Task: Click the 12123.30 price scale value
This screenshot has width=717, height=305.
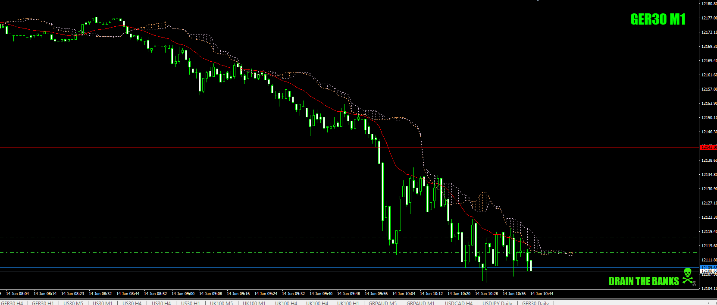Action: coord(709,217)
